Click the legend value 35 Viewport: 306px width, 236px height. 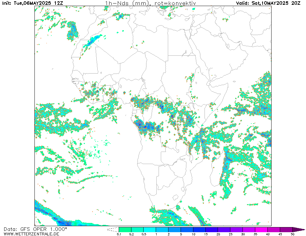[x=255, y=234]
